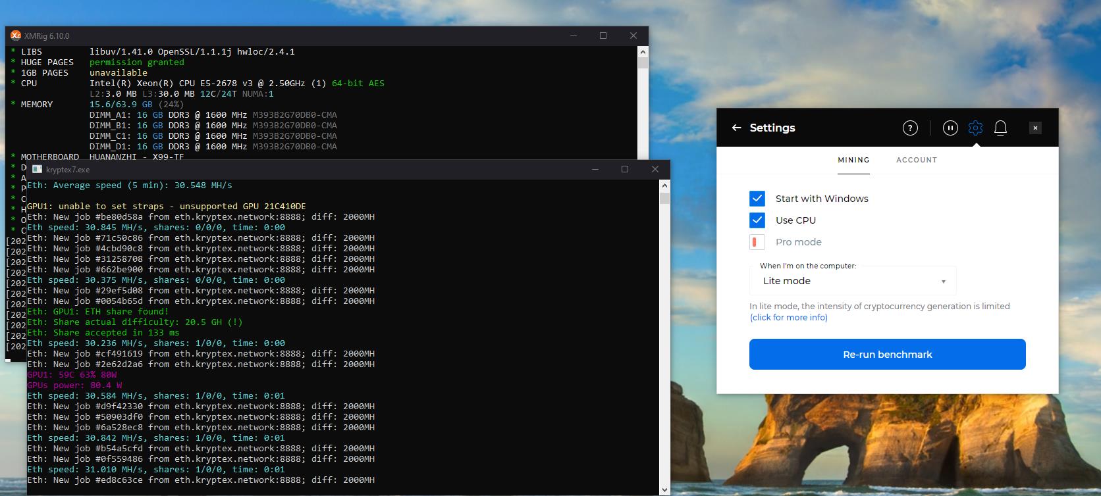Click 'Average speed (5 min): 30.548 MH/s' line

click(x=129, y=185)
